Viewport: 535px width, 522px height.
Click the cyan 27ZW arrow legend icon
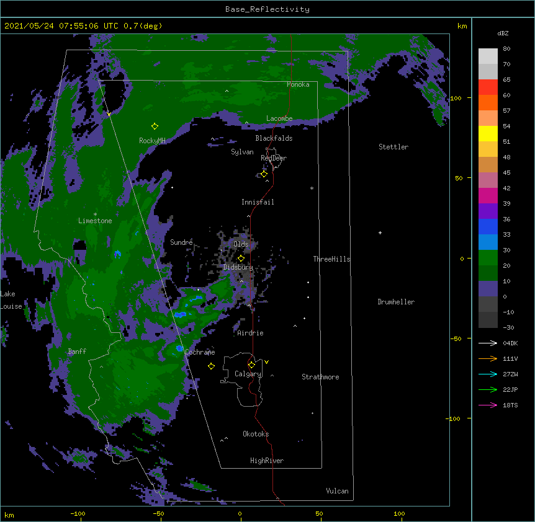coord(488,374)
